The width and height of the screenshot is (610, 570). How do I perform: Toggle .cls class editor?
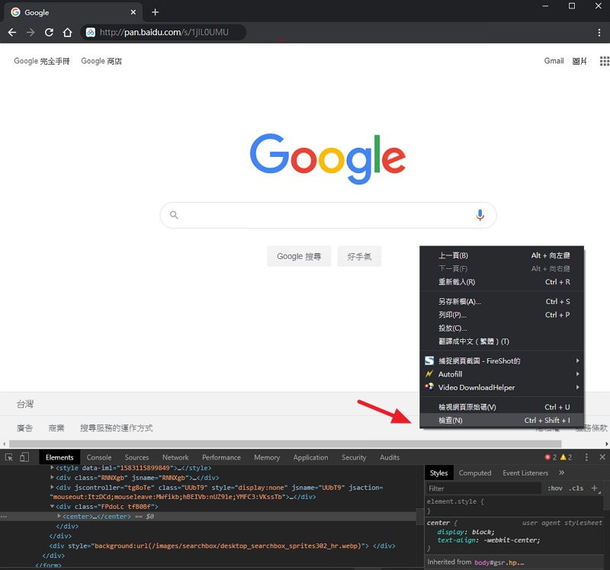click(x=576, y=488)
